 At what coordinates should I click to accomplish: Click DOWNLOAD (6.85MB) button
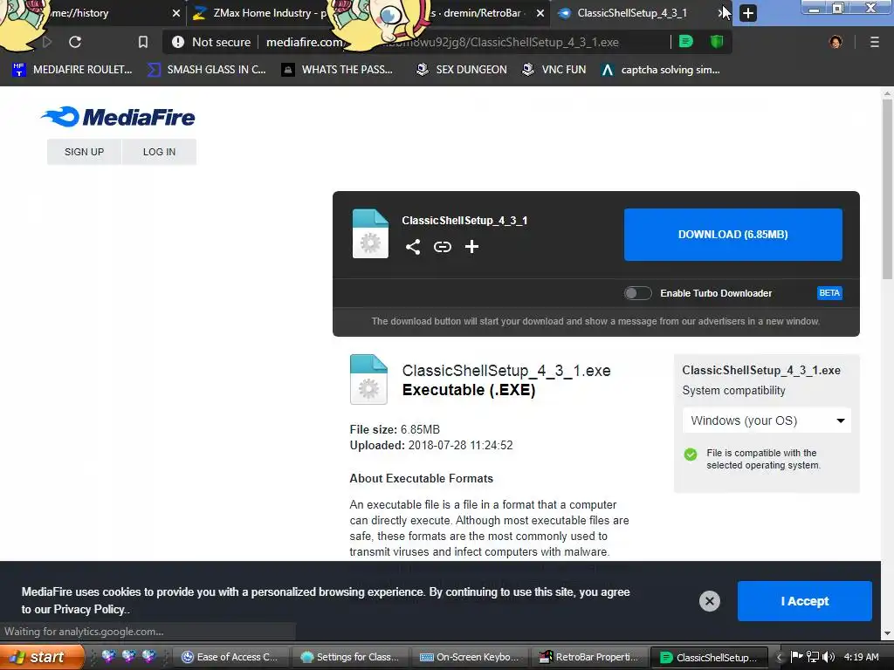(x=732, y=234)
